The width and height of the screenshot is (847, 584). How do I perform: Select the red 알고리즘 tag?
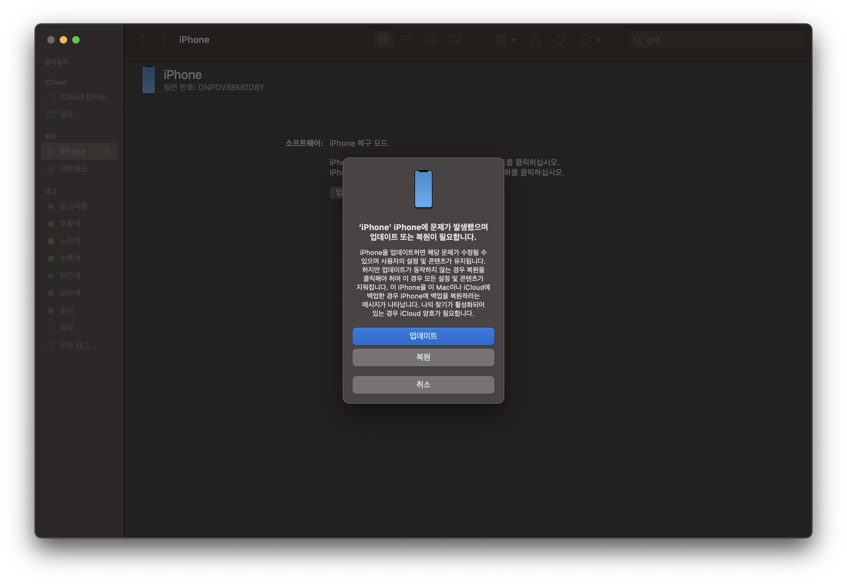[x=73, y=206]
